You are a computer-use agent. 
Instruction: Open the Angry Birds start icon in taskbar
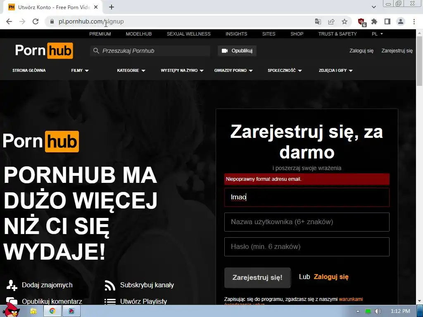11,310
